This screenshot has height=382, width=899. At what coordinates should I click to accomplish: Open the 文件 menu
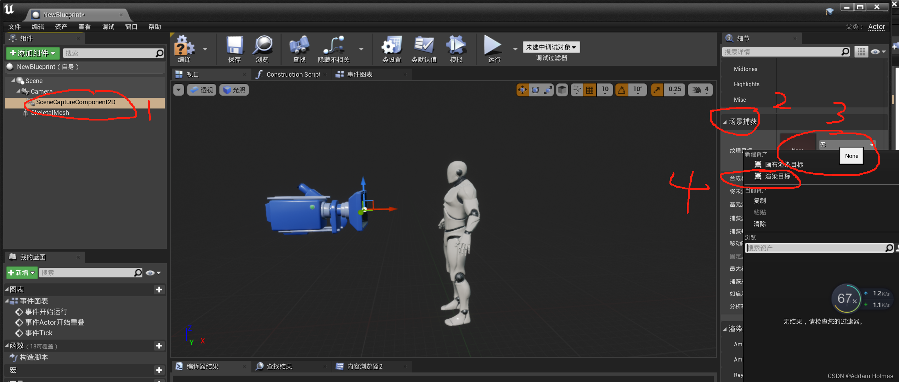(15, 27)
